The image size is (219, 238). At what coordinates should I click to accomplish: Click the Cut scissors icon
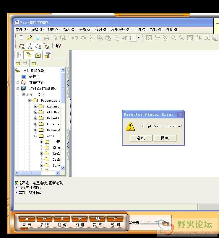[91, 38]
